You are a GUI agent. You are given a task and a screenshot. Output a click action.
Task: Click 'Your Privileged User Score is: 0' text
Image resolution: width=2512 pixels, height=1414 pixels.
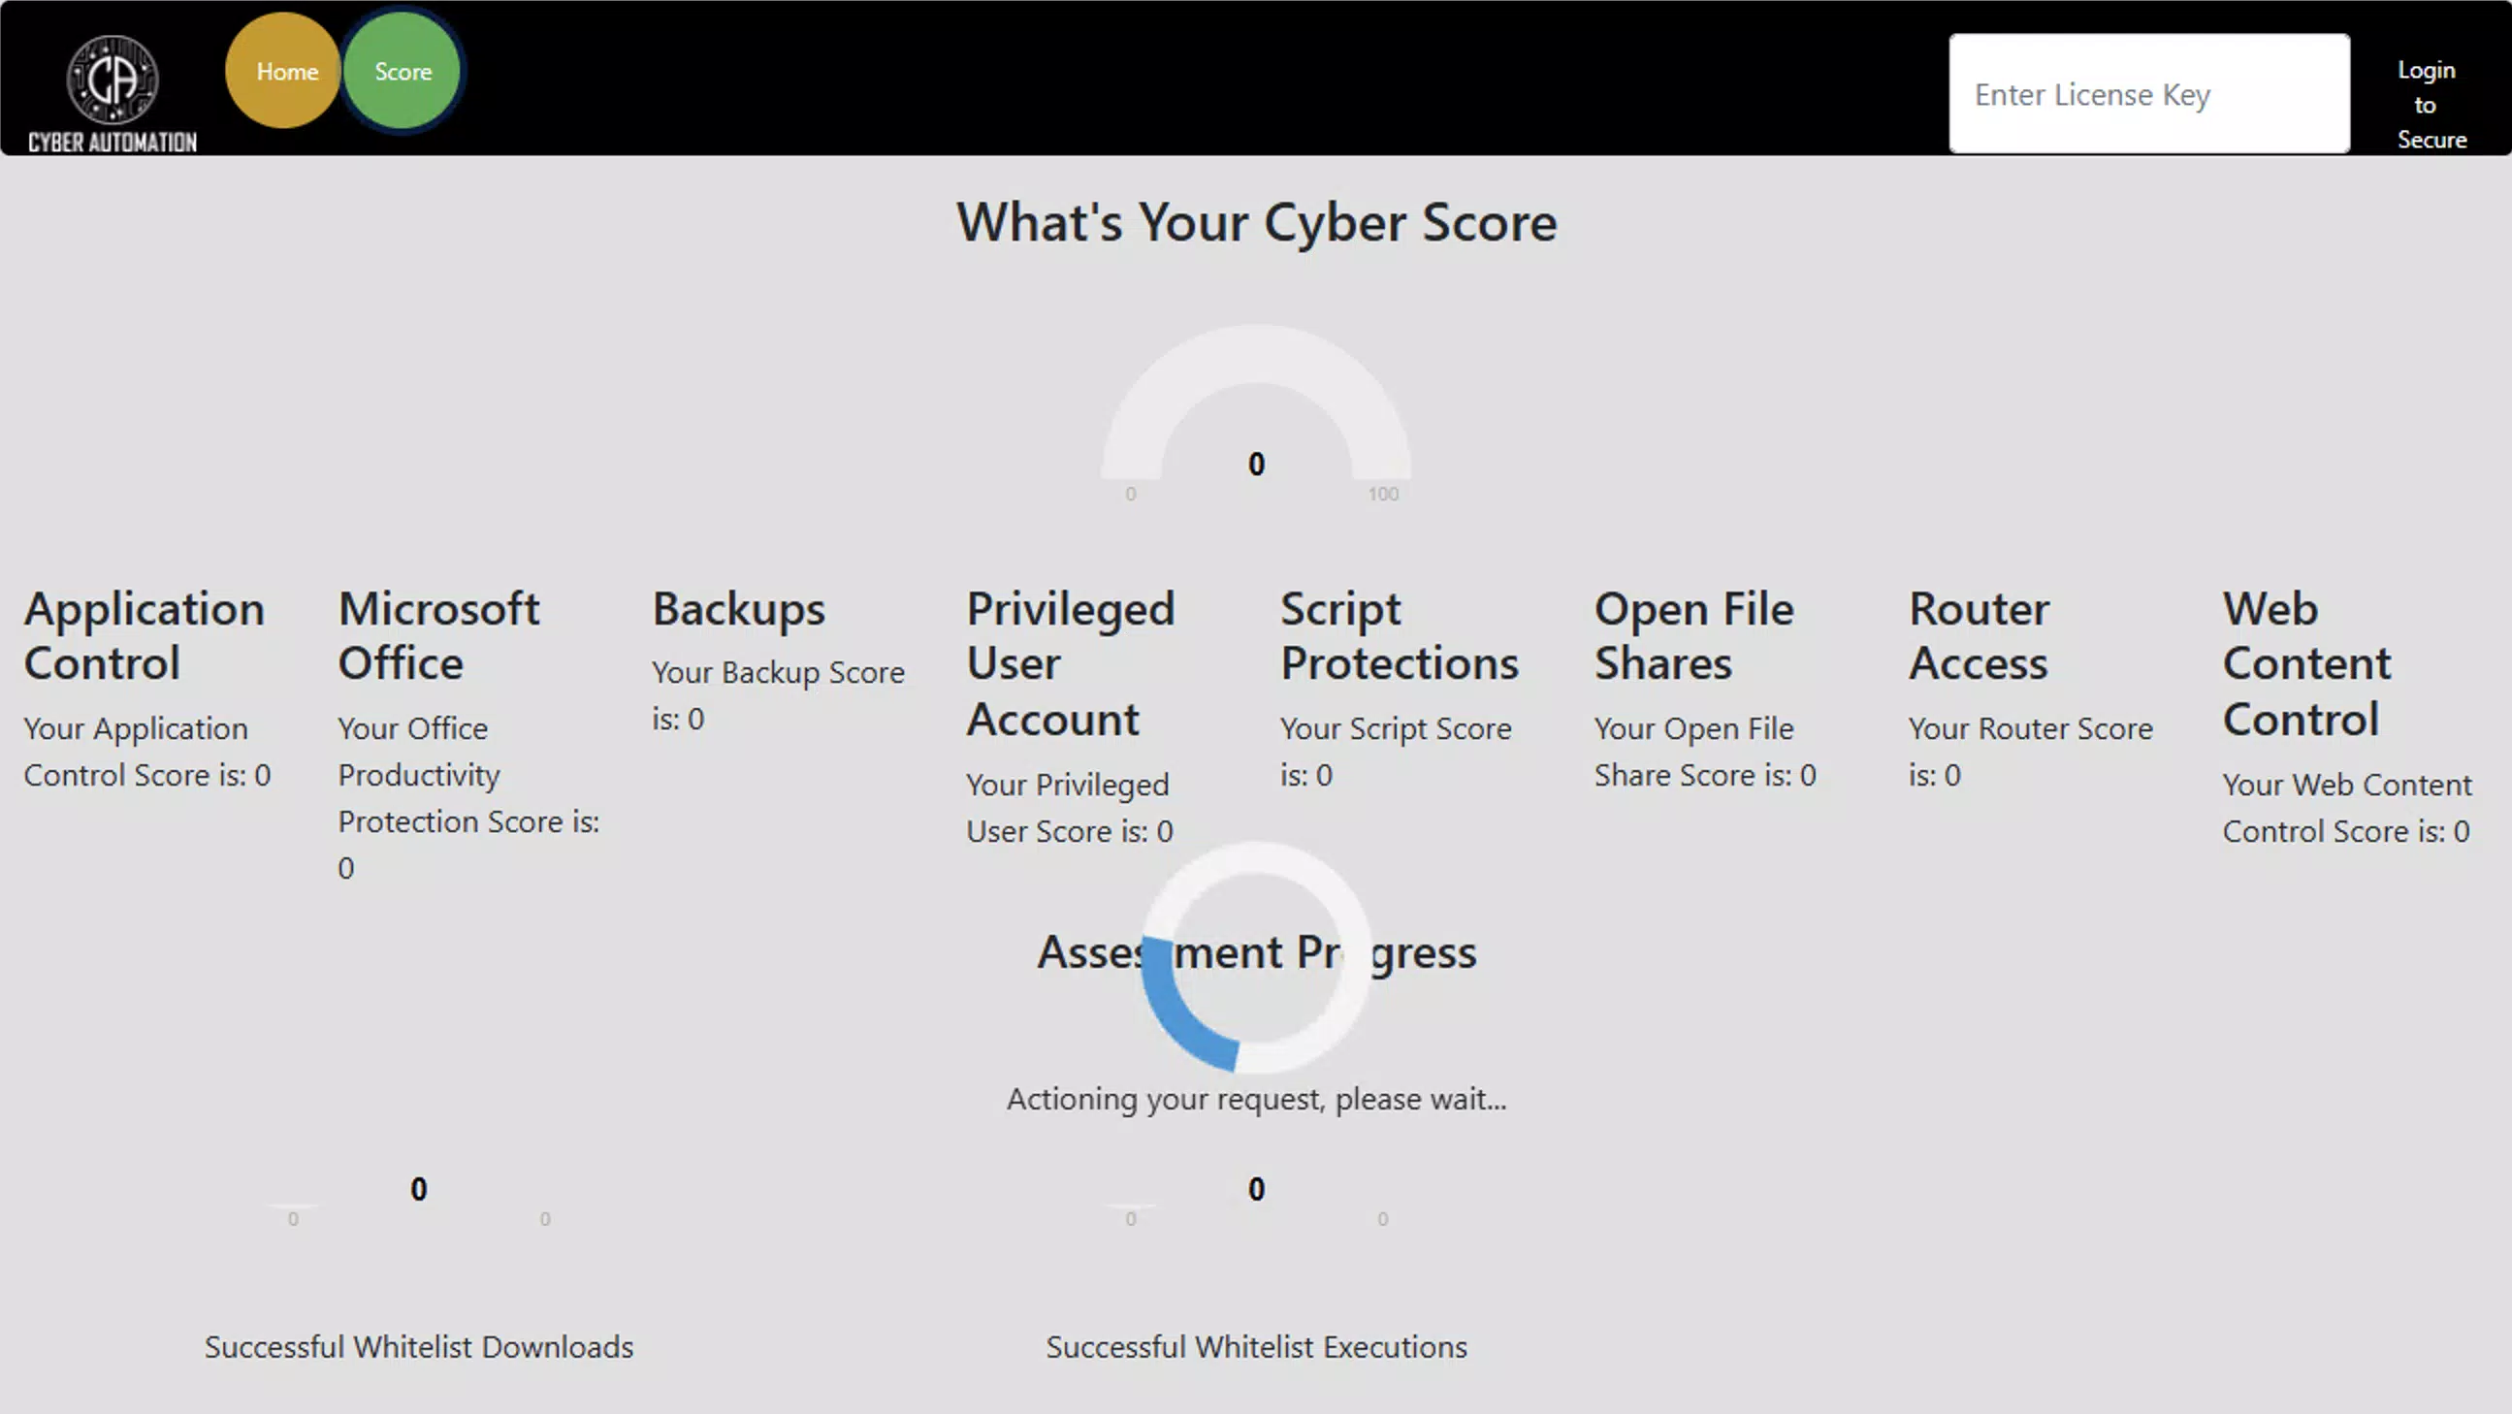pos(1069,809)
